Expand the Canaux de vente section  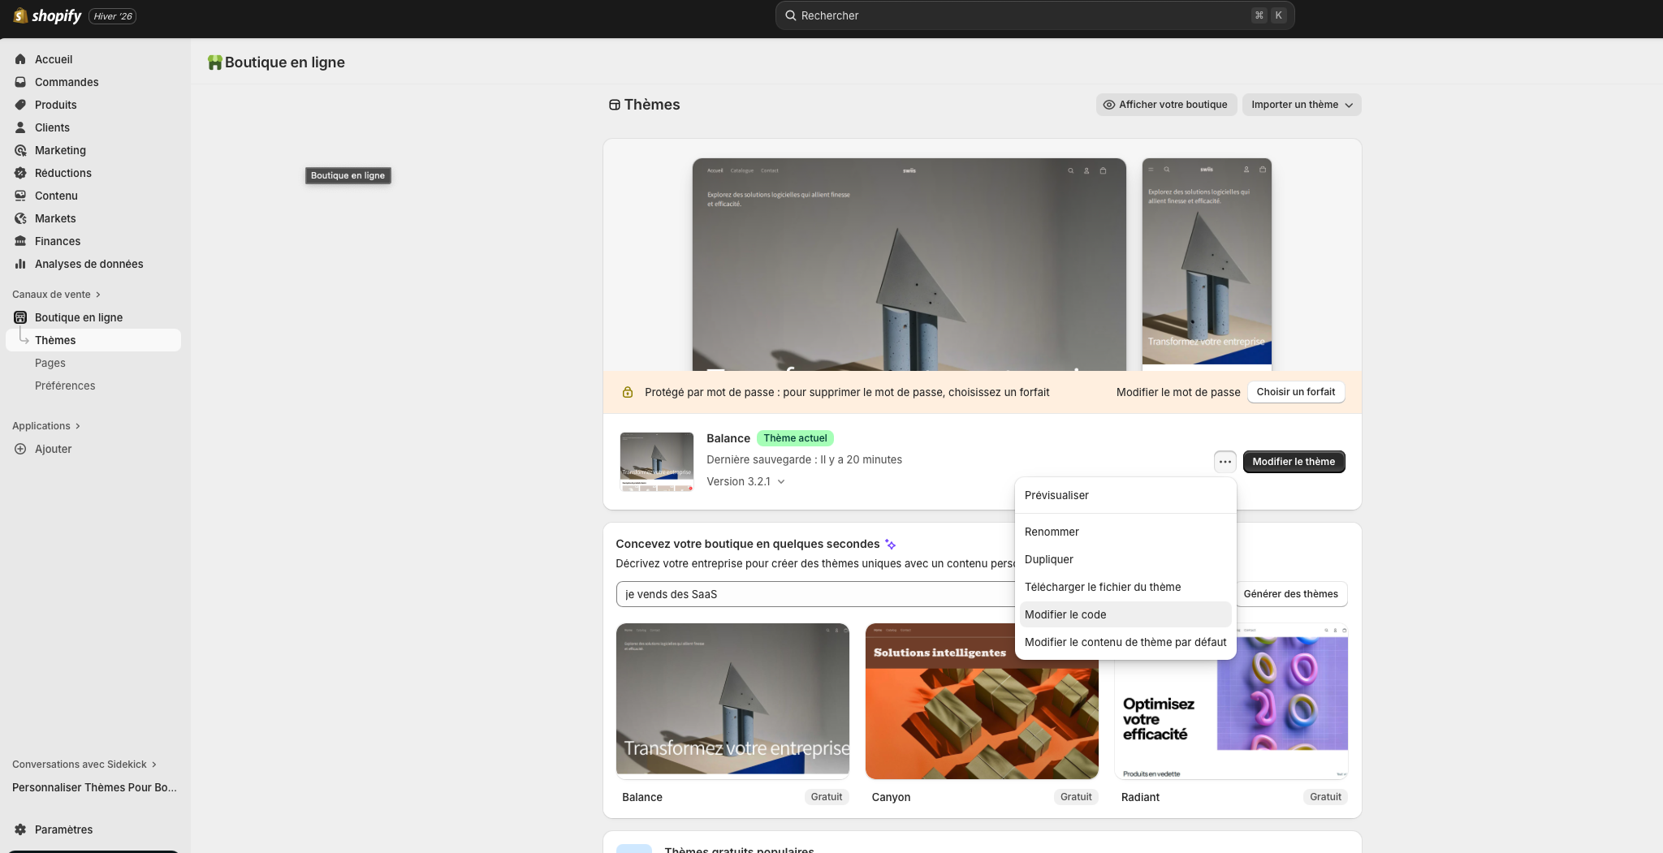[x=50, y=294]
